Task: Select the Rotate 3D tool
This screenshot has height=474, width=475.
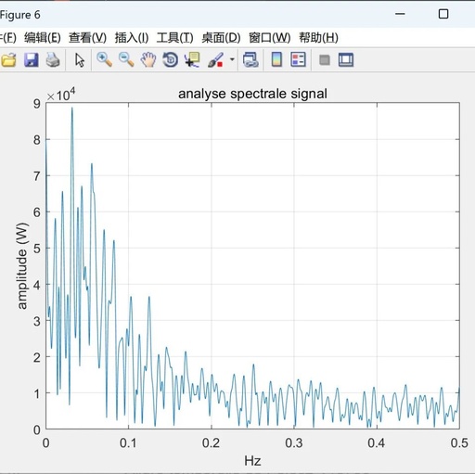Action: coord(171,59)
